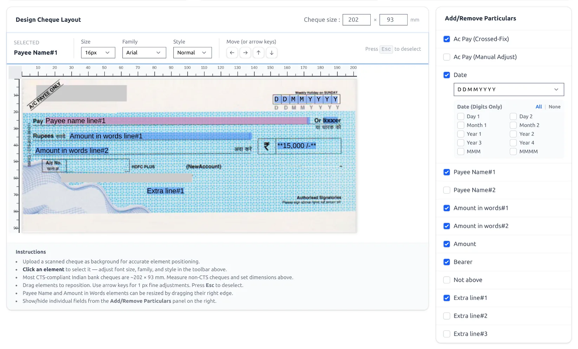Uncheck Extra line#1 checkbox

[447, 298]
